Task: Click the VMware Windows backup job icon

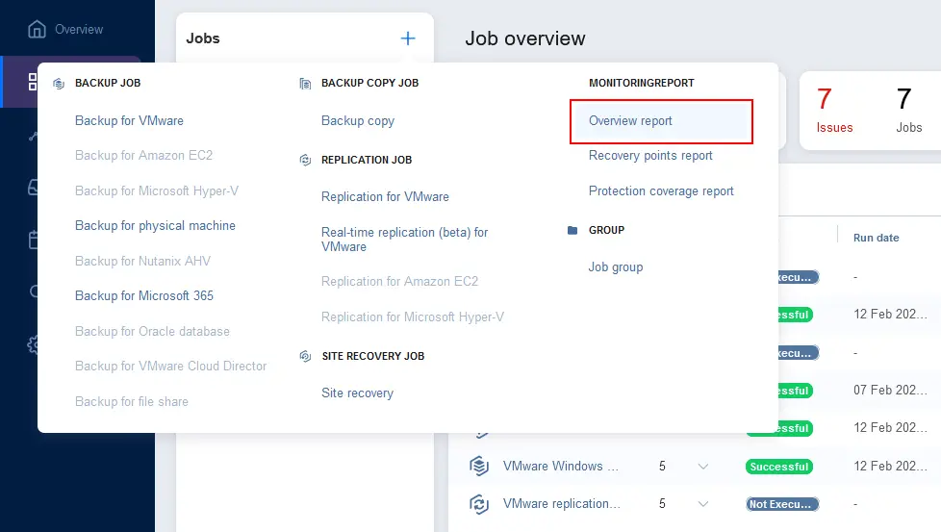Action: click(x=479, y=466)
